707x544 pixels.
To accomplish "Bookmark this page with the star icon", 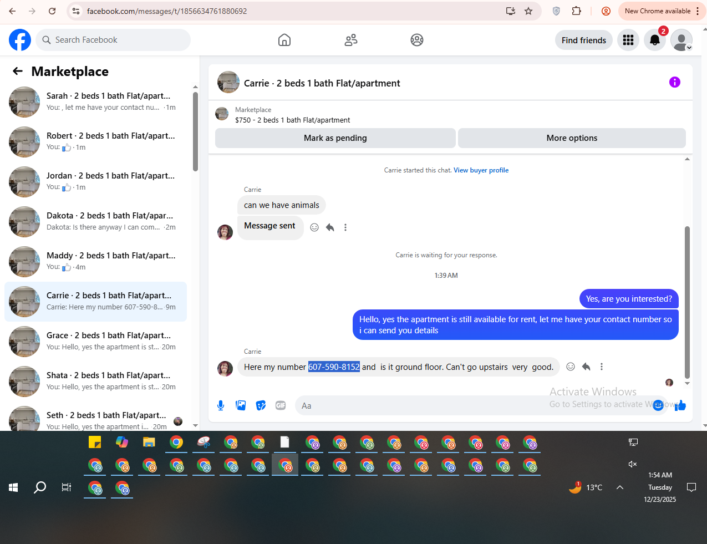I will 528,11.
